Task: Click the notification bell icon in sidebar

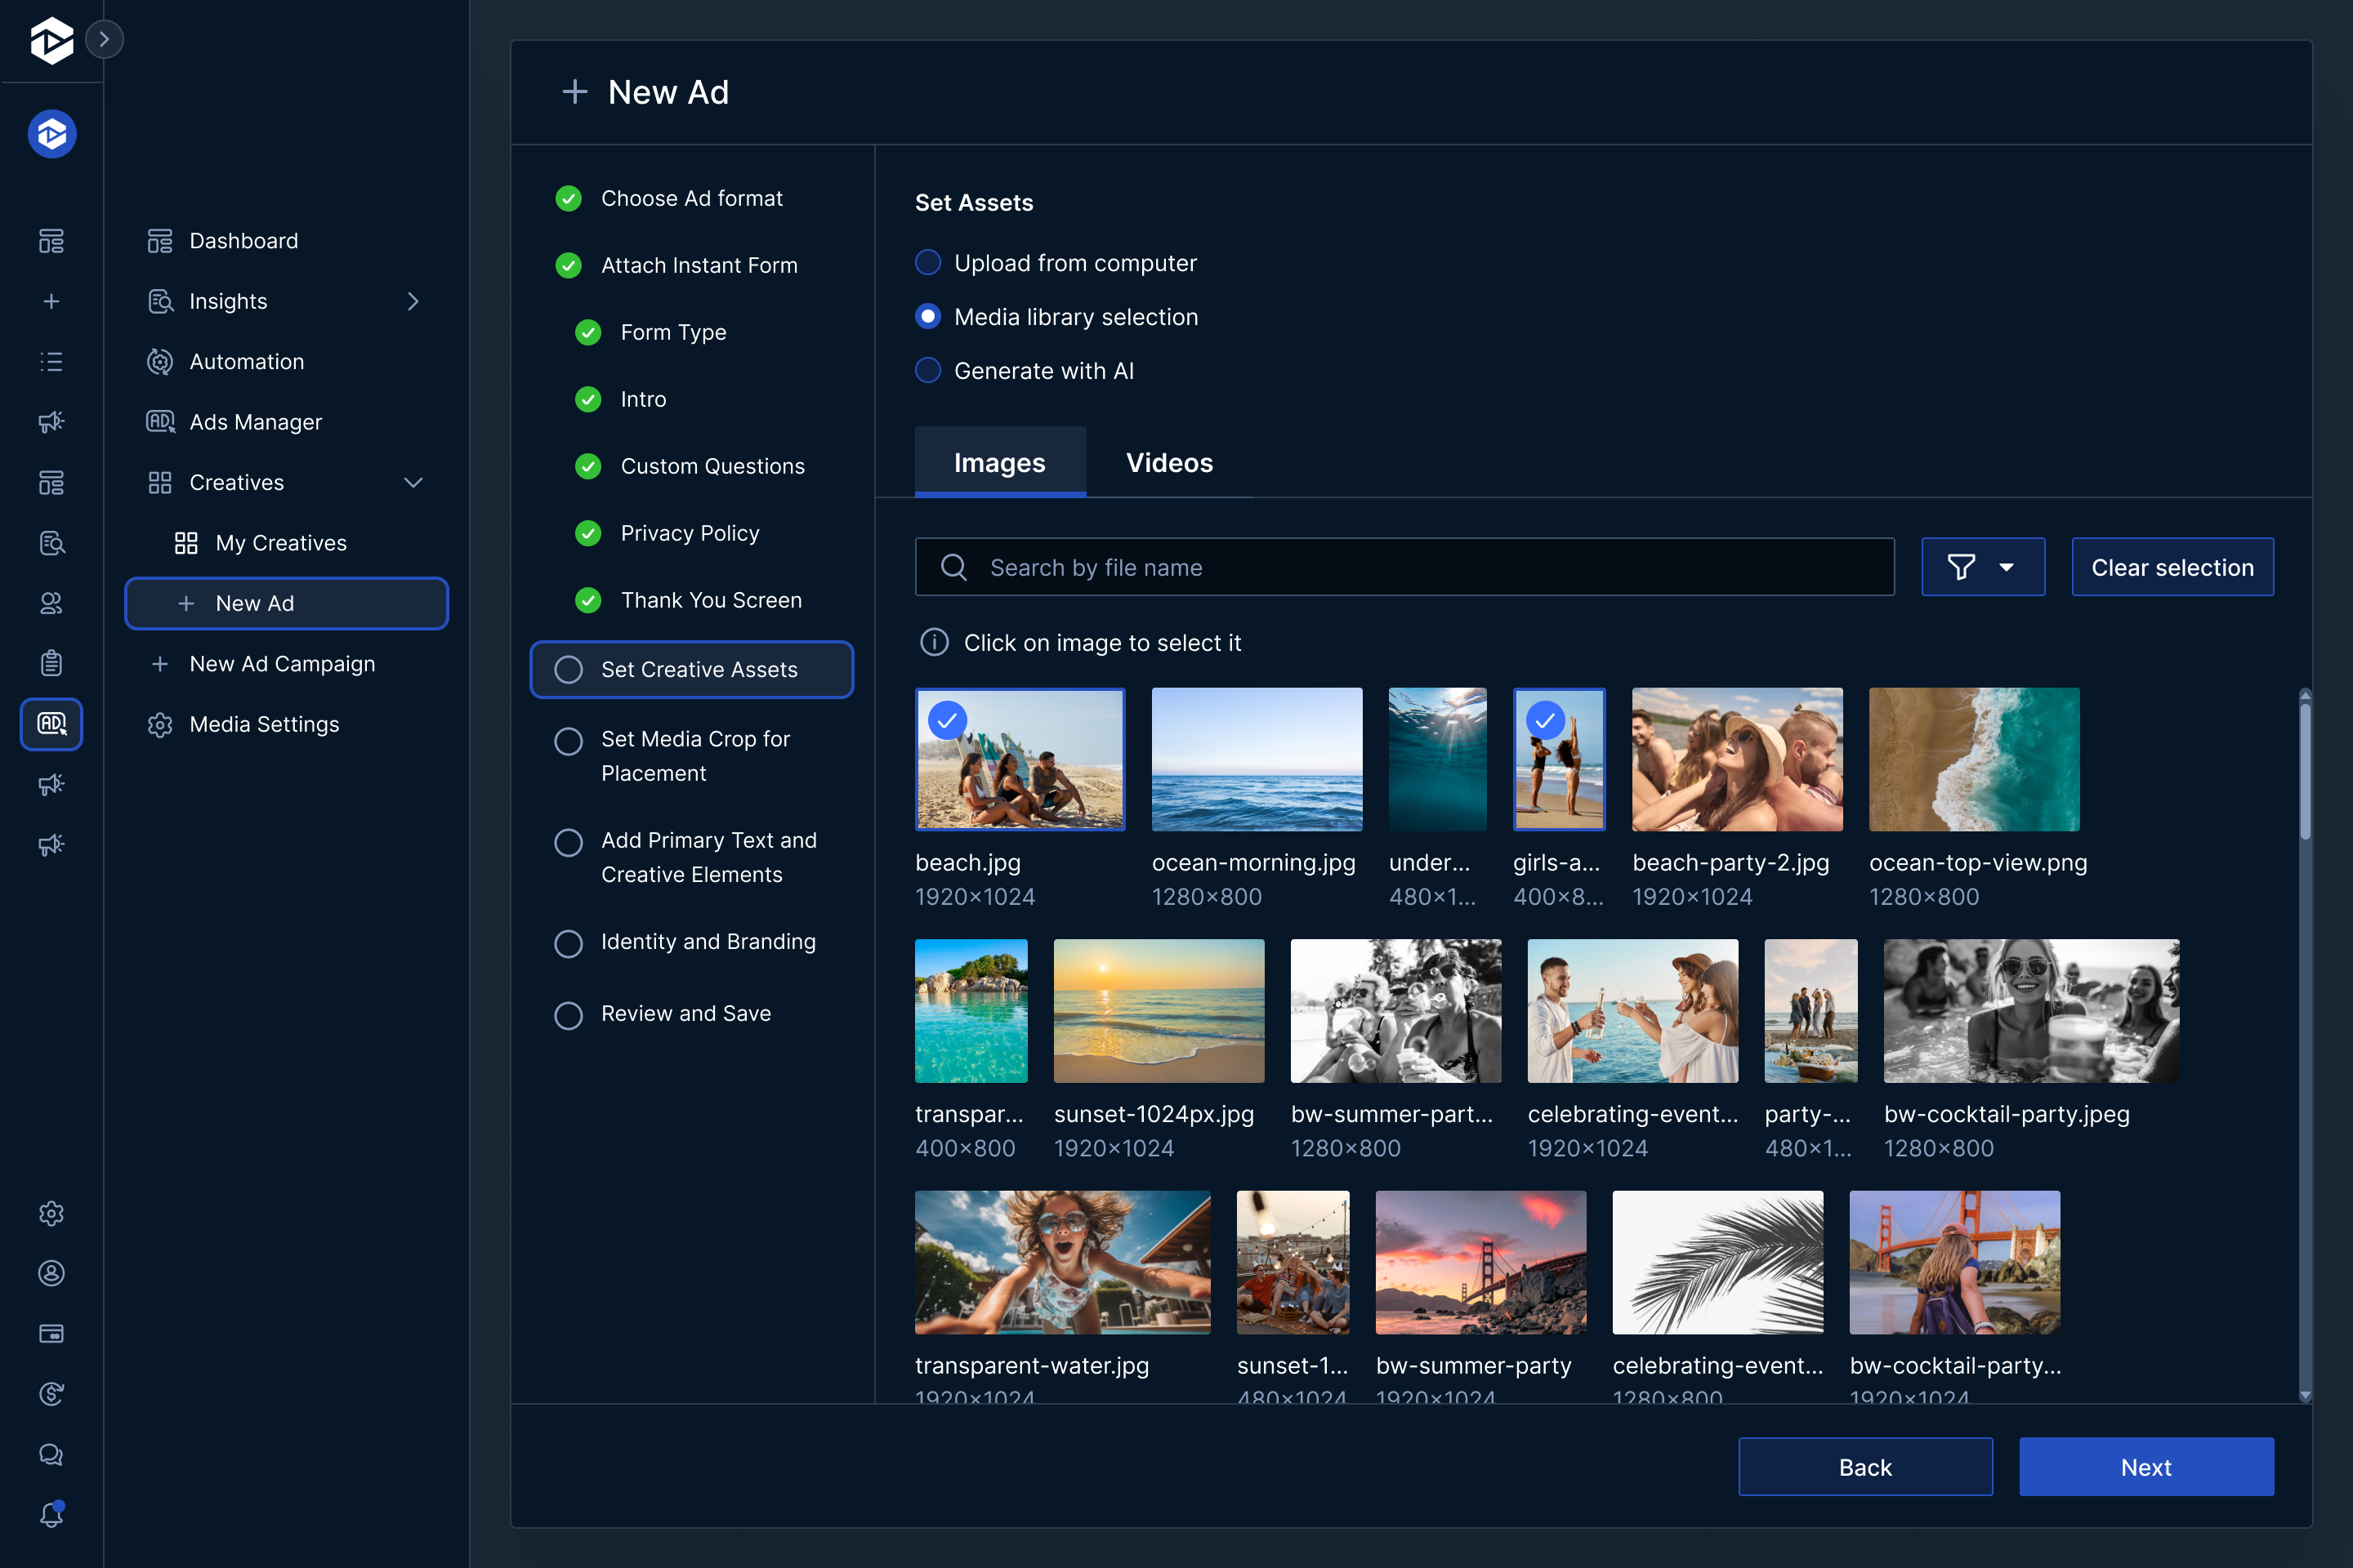Action: click(x=51, y=1514)
